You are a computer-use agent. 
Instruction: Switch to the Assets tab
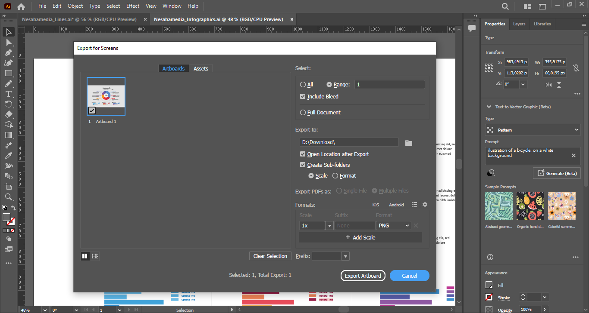click(x=201, y=69)
